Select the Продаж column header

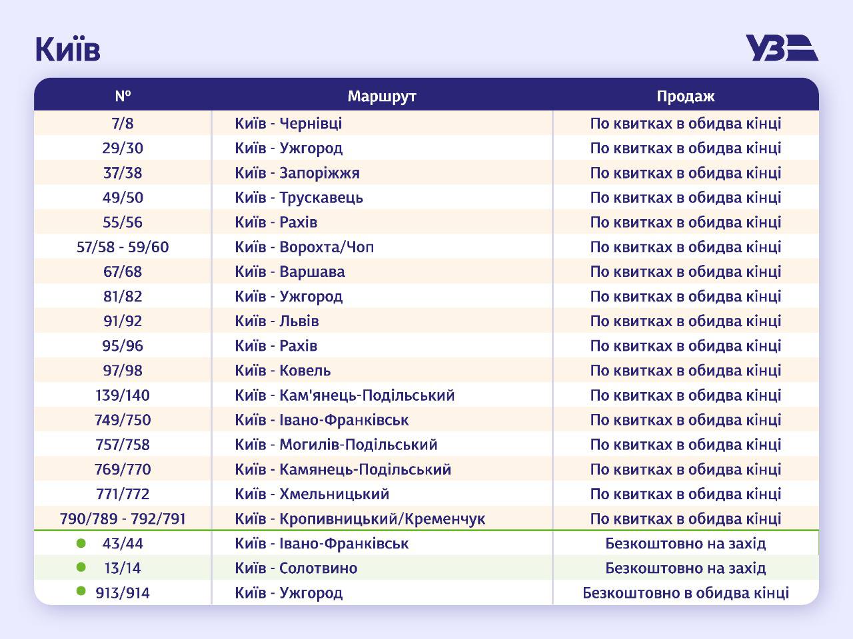(685, 96)
